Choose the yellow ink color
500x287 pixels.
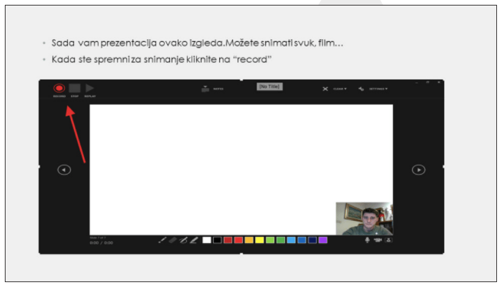259,240
